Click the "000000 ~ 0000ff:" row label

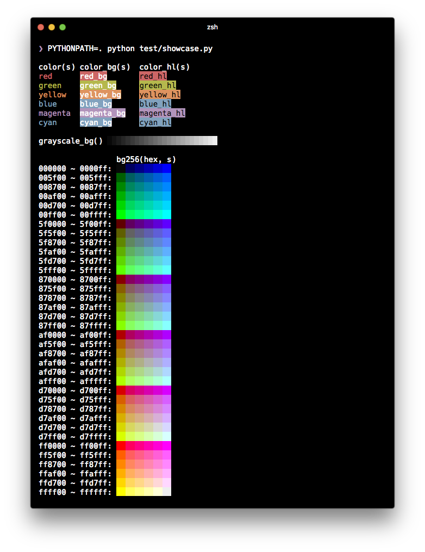coord(75,169)
